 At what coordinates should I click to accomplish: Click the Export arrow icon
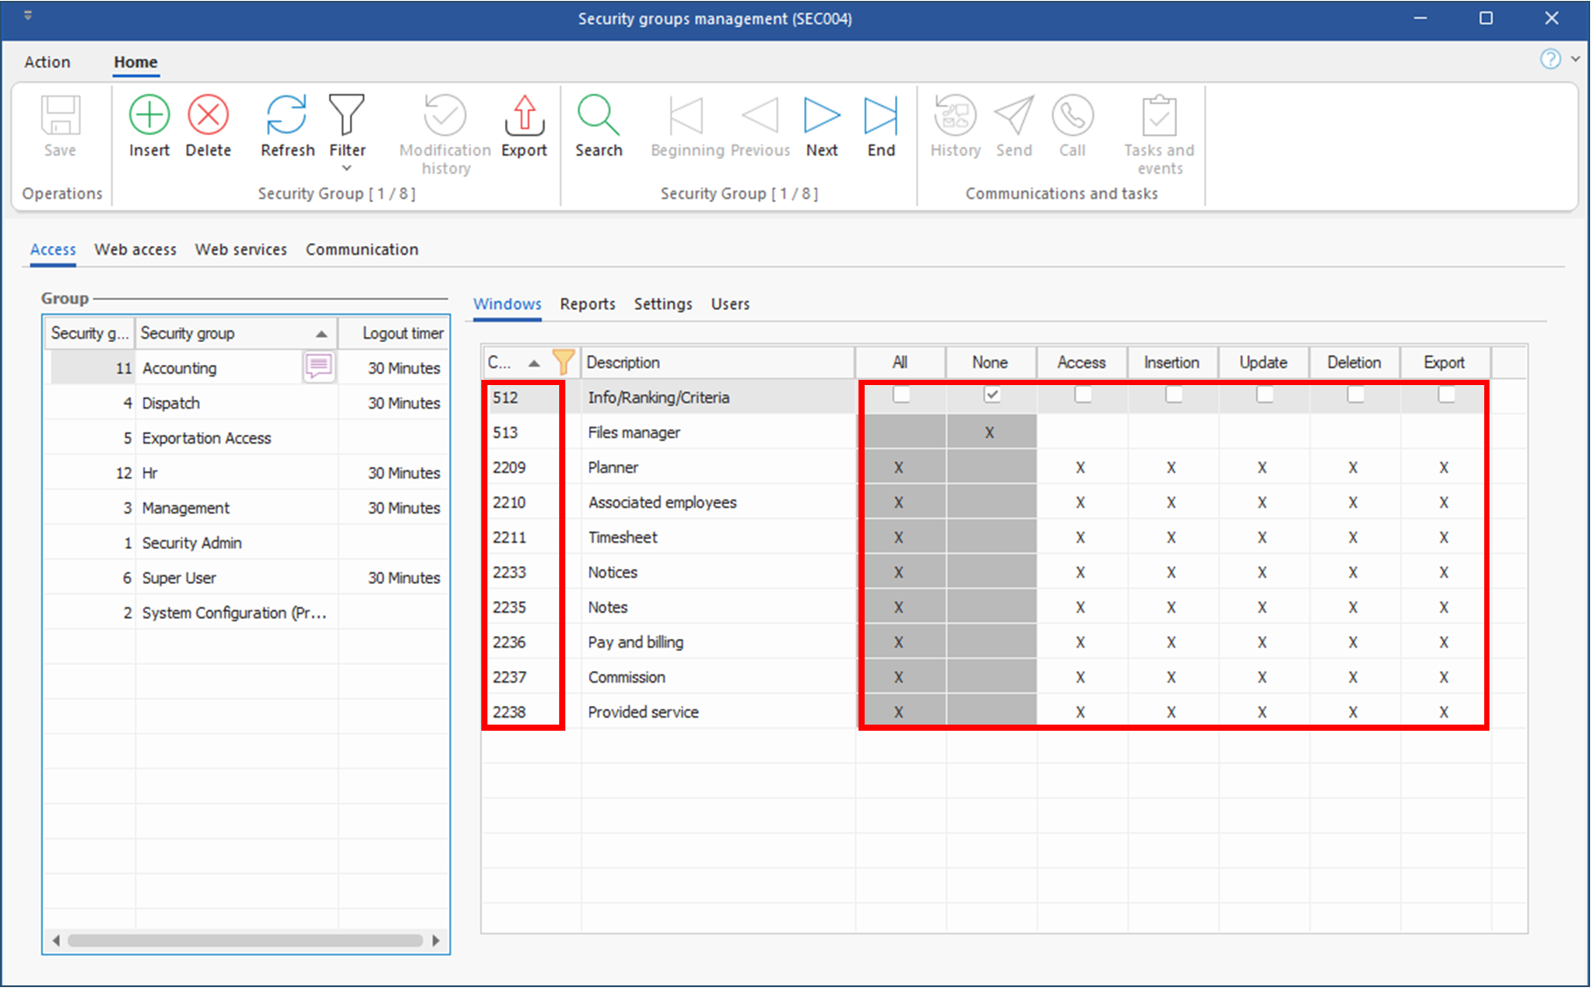[x=524, y=116]
